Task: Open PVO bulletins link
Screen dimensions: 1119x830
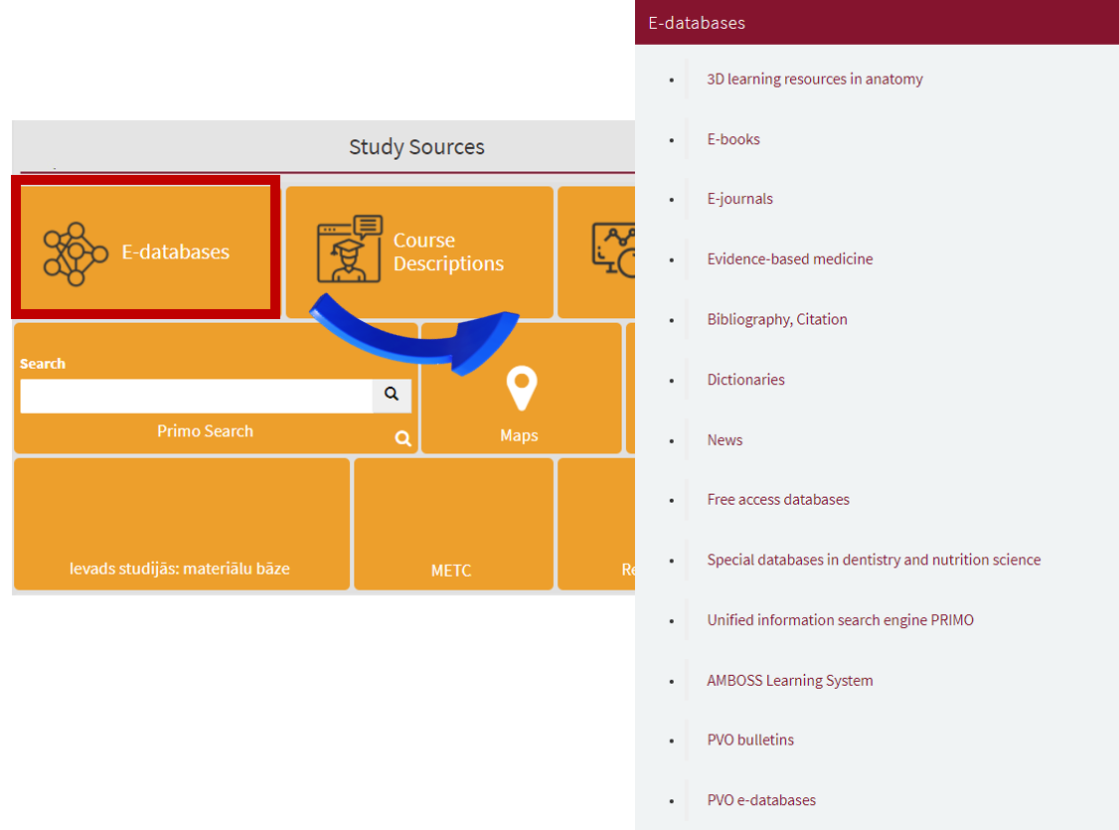Action: [x=750, y=741]
